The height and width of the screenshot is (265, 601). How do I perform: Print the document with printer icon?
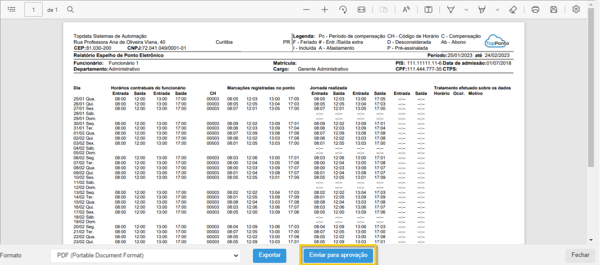(x=535, y=10)
